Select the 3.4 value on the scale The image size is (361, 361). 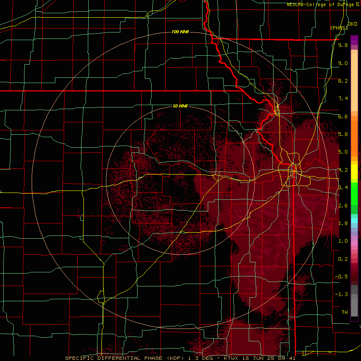click(x=343, y=188)
